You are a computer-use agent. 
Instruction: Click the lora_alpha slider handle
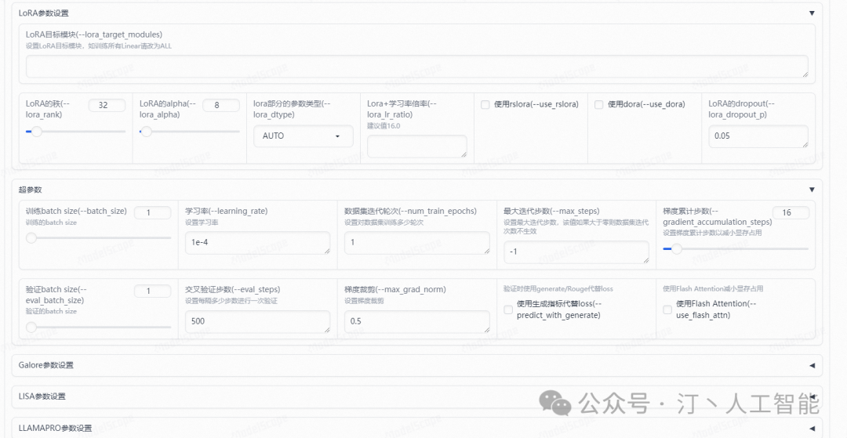point(146,132)
